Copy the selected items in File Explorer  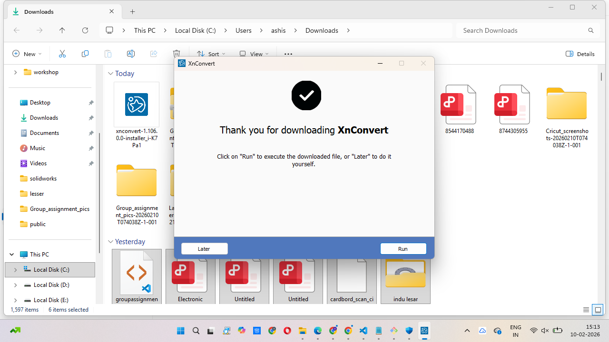pyautogui.click(x=85, y=54)
